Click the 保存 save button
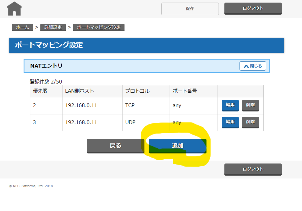The width and height of the screenshot is (302, 211). [x=190, y=9]
